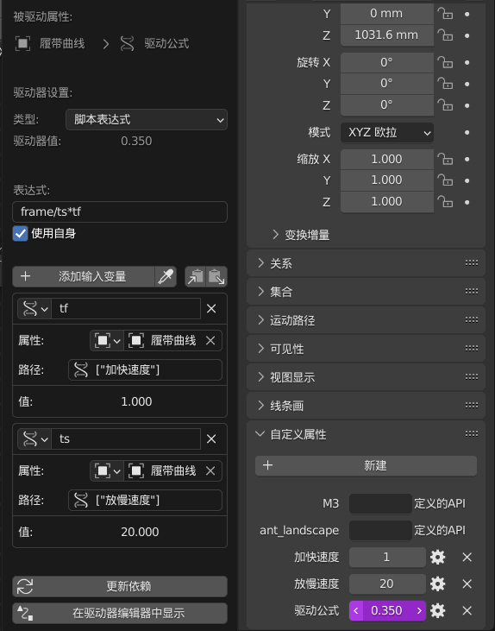
Task: Remove the tf variable with its X icon
Action: click(211, 309)
